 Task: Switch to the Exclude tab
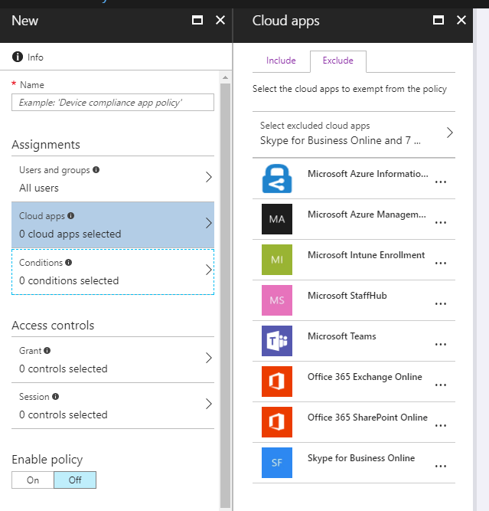[x=338, y=61]
